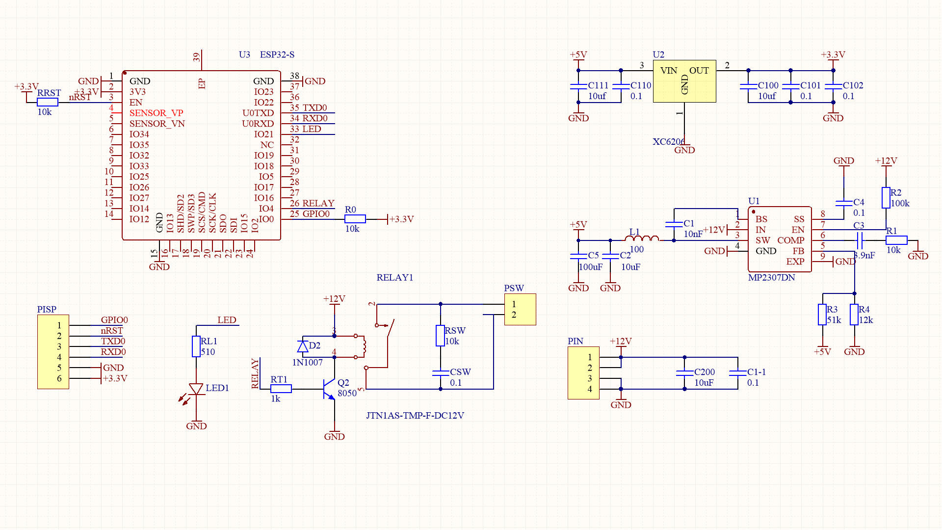This screenshot has height=530, width=942.
Task: Select the RL1 510 resistor symbol
Action: (196, 346)
